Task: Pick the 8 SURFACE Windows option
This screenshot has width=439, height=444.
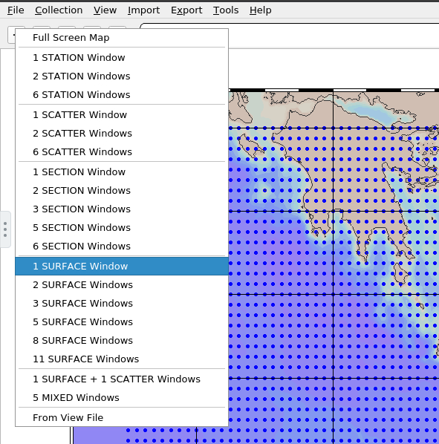Action: (122, 341)
